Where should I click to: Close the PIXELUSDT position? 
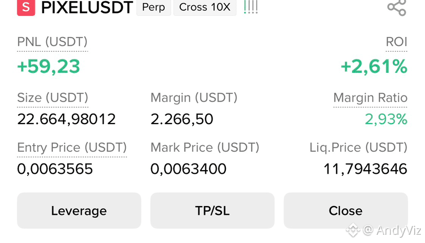tap(345, 211)
